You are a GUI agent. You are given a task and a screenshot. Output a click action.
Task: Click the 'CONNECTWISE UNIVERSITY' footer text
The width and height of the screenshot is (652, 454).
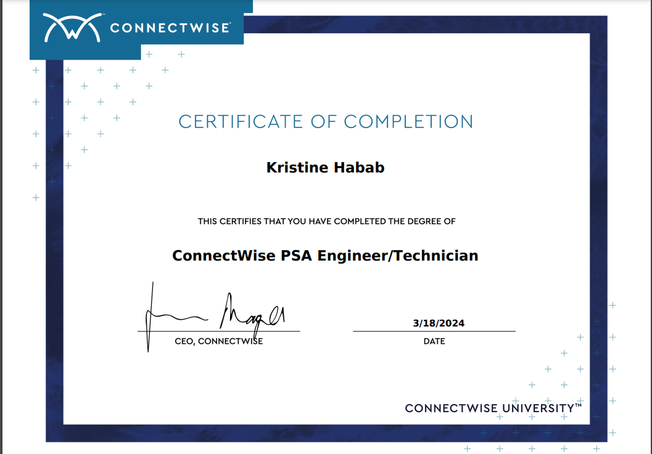point(493,408)
